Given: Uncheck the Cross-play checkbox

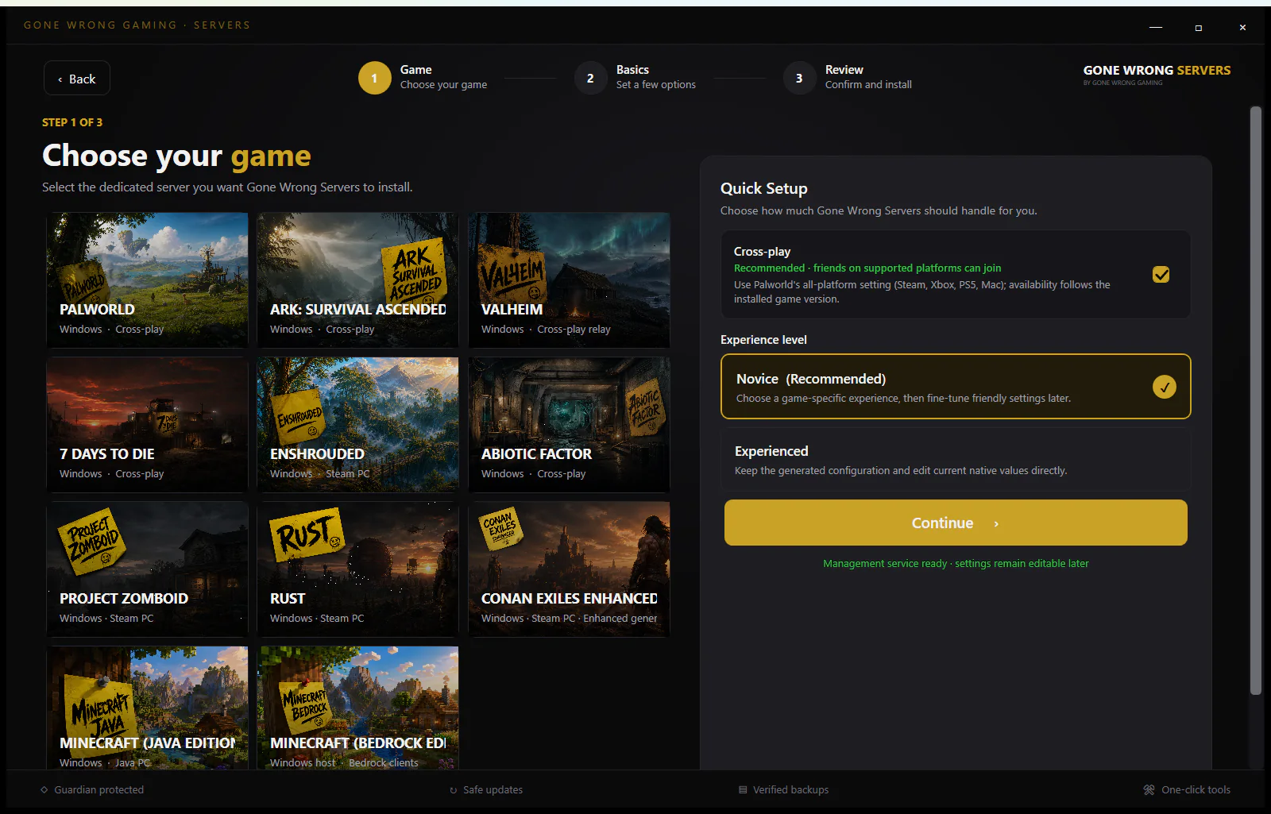Looking at the screenshot, I should [x=1161, y=274].
